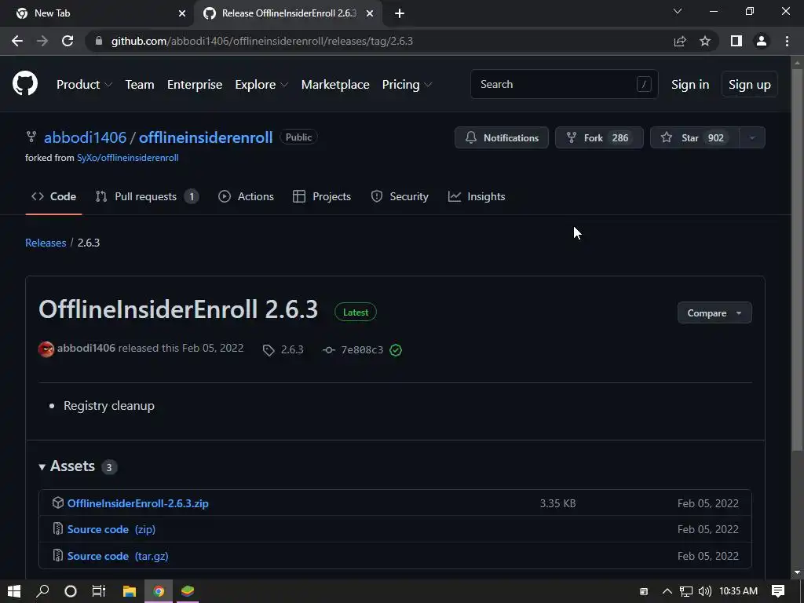Open the 2.6.3 tag link with tag icon
Screen dimensions: 804x603
tap(283, 349)
